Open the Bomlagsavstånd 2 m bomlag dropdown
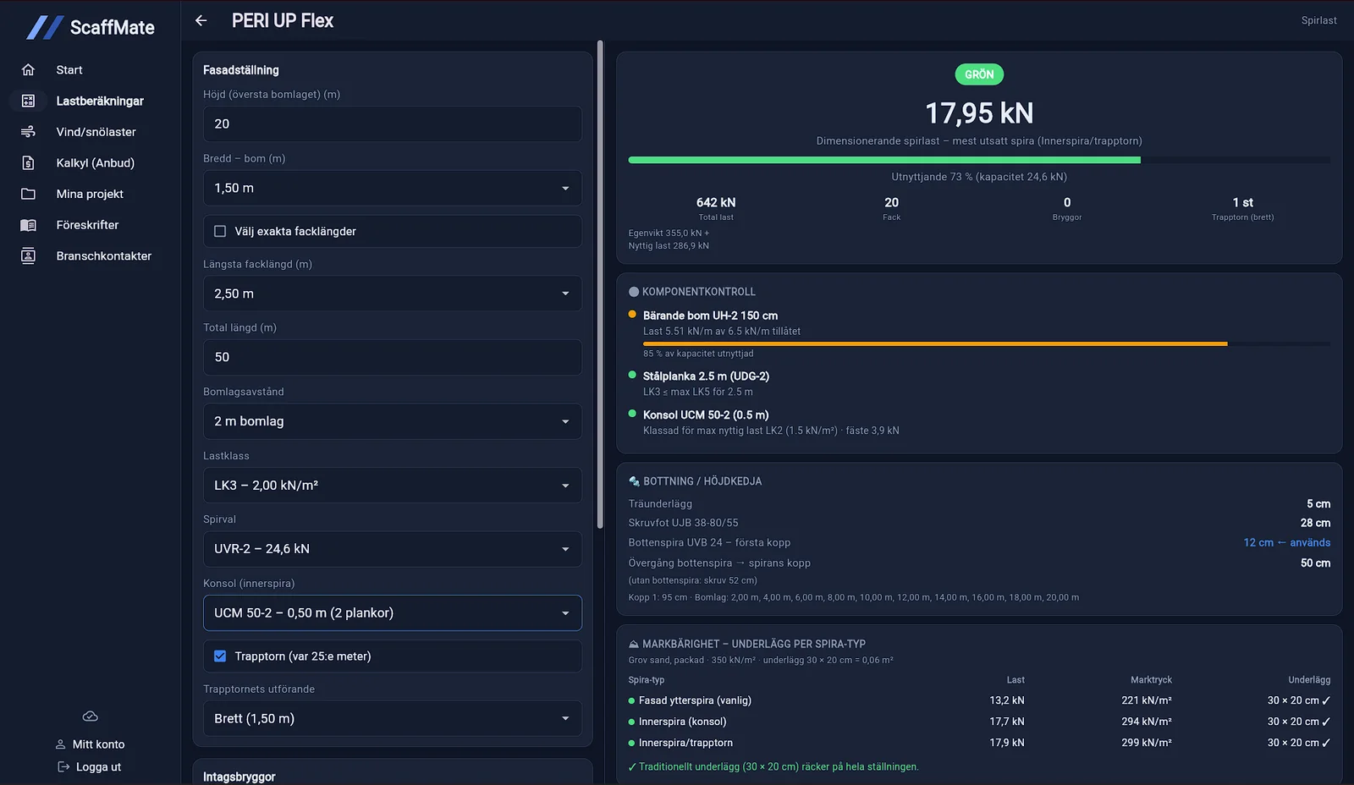 pos(393,421)
